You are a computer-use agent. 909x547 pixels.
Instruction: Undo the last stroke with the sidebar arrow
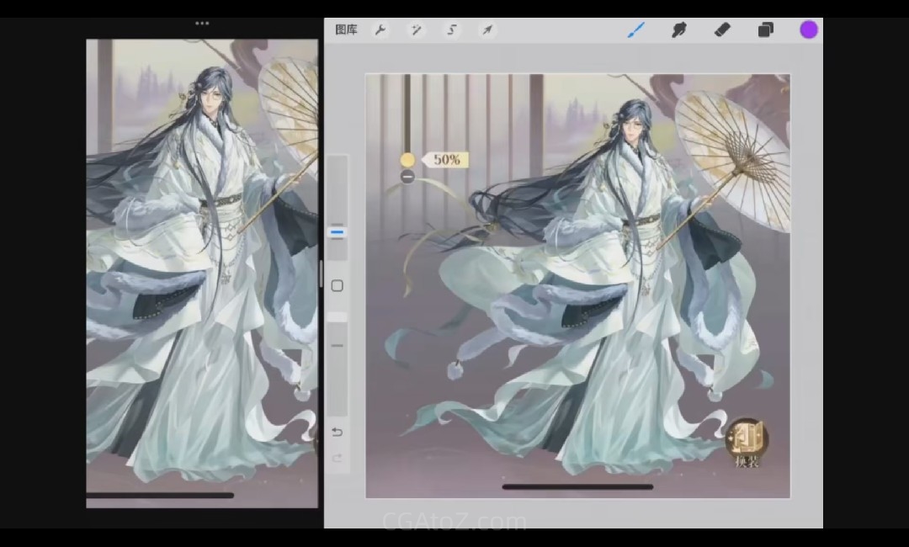coord(337,432)
